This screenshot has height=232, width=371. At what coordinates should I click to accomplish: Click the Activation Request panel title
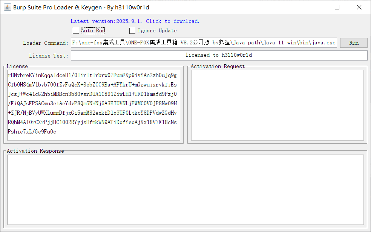(218, 66)
